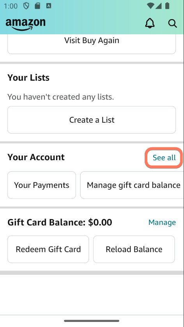
Task: Tap the search magnifier icon
Action: pos(173,23)
